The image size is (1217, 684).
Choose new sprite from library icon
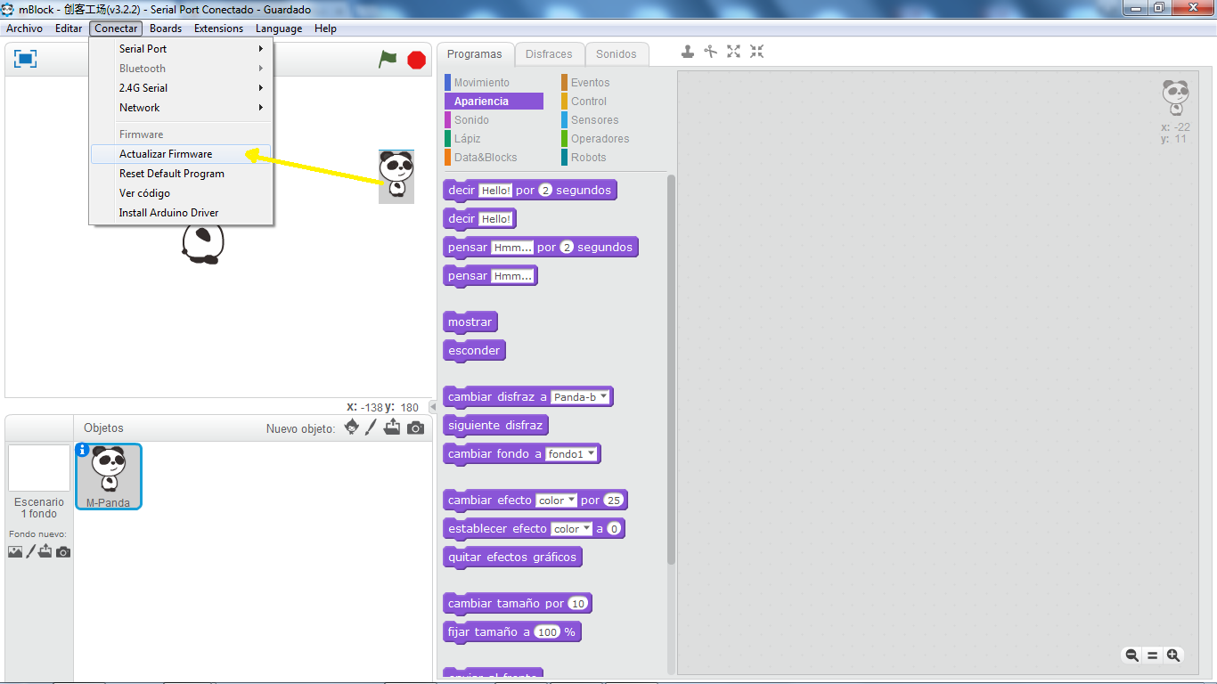click(352, 427)
